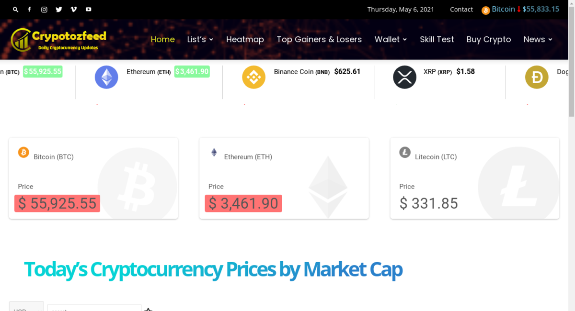Click the Facebook social icon
This screenshot has width=575, height=311.
click(x=29, y=9)
